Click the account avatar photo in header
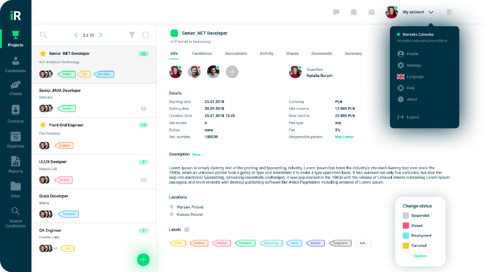 coord(391,12)
